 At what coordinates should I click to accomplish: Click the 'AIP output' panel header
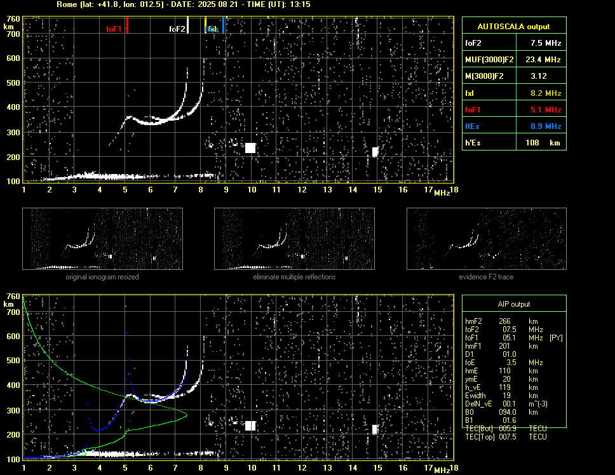[514, 304]
